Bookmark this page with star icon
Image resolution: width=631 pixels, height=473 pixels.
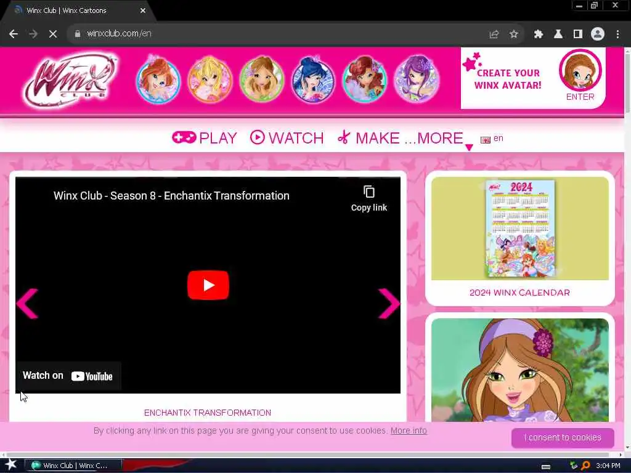pos(513,34)
